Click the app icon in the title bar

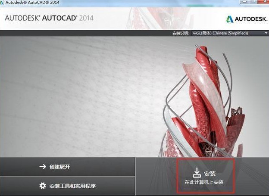[3, 3]
